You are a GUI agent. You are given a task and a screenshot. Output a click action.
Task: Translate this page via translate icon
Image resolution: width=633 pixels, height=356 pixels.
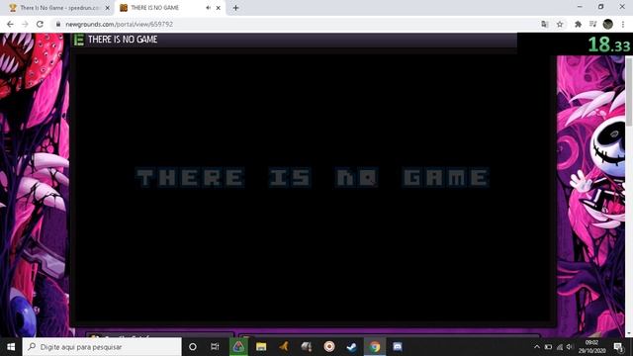coord(545,24)
